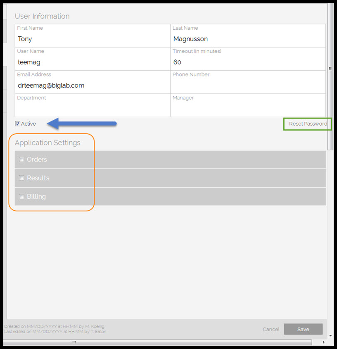Click Cancel to discard changes

pos(271,329)
